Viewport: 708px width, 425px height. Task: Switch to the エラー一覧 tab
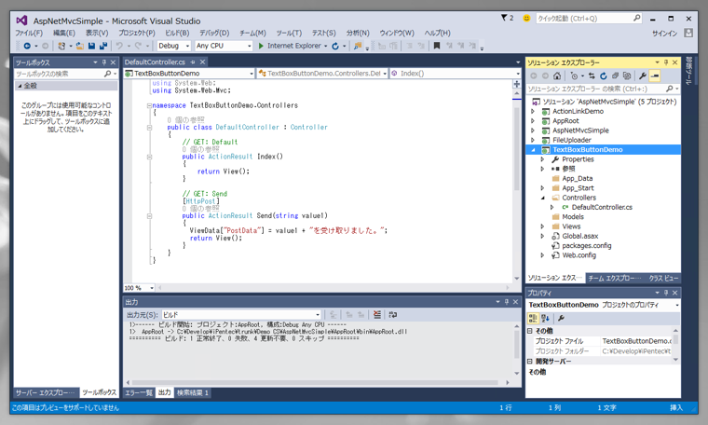pyautogui.click(x=139, y=392)
